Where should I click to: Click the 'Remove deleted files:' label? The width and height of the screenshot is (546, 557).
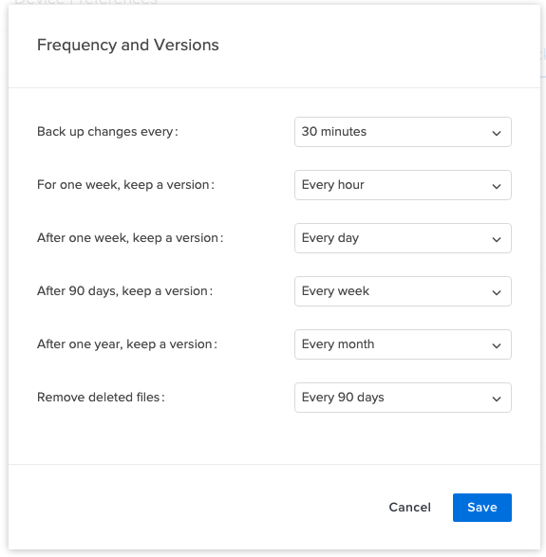click(101, 398)
